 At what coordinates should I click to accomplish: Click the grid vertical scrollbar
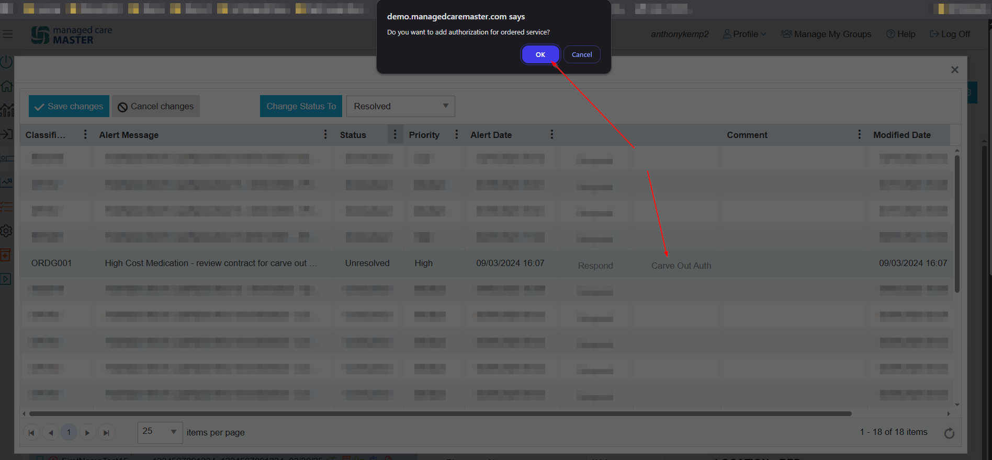[x=957, y=224]
